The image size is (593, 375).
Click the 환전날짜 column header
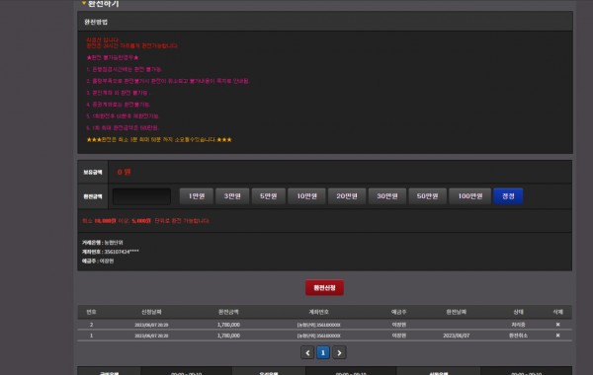click(456, 312)
